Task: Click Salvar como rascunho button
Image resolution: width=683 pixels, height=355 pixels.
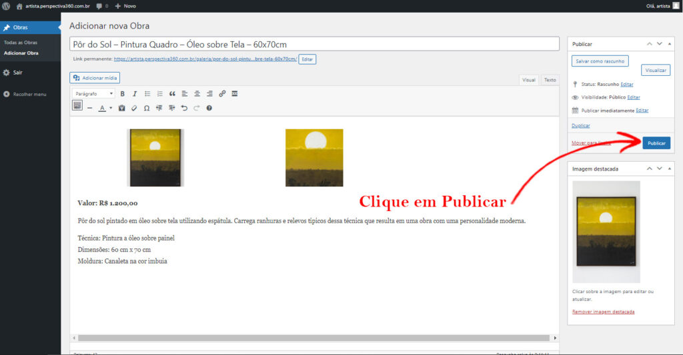Action: (600, 61)
